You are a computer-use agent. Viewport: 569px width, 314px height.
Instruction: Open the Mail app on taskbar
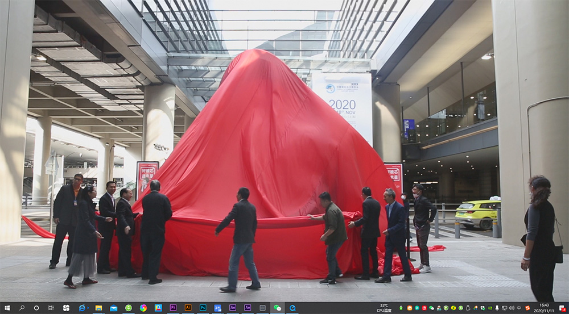point(113,308)
